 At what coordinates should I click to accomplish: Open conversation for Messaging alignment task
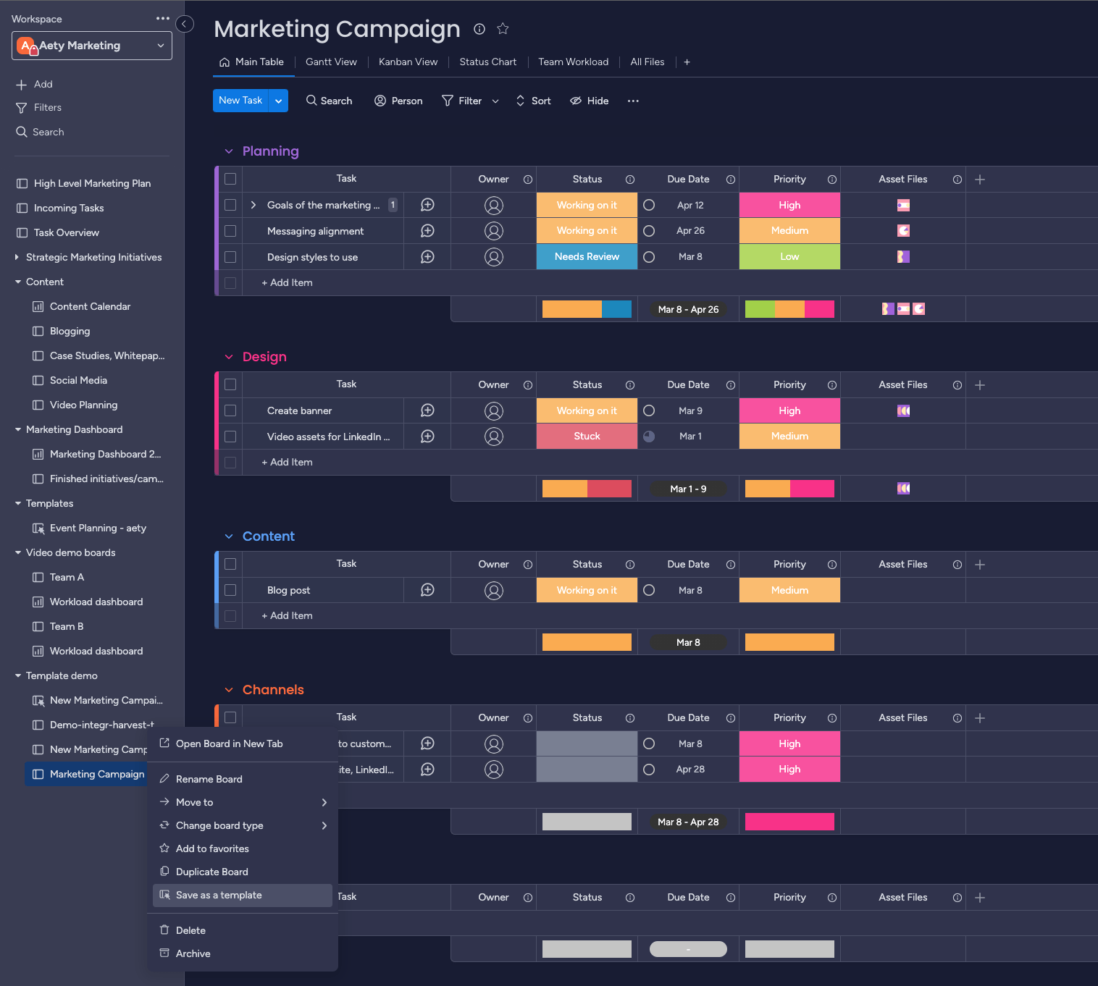pyautogui.click(x=427, y=231)
